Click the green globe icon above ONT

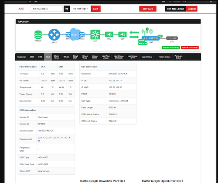tap(151, 31)
